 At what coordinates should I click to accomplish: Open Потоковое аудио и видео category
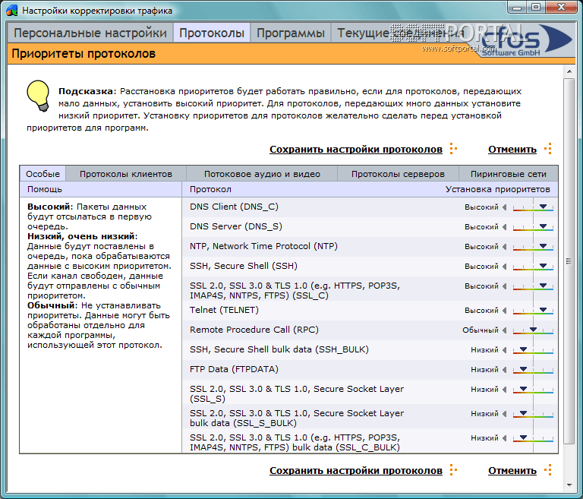point(262,174)
